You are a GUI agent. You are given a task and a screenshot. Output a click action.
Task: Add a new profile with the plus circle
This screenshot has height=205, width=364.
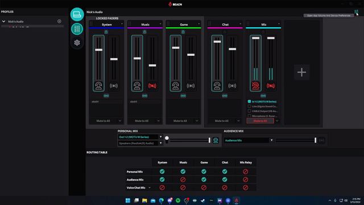point(59,22)
